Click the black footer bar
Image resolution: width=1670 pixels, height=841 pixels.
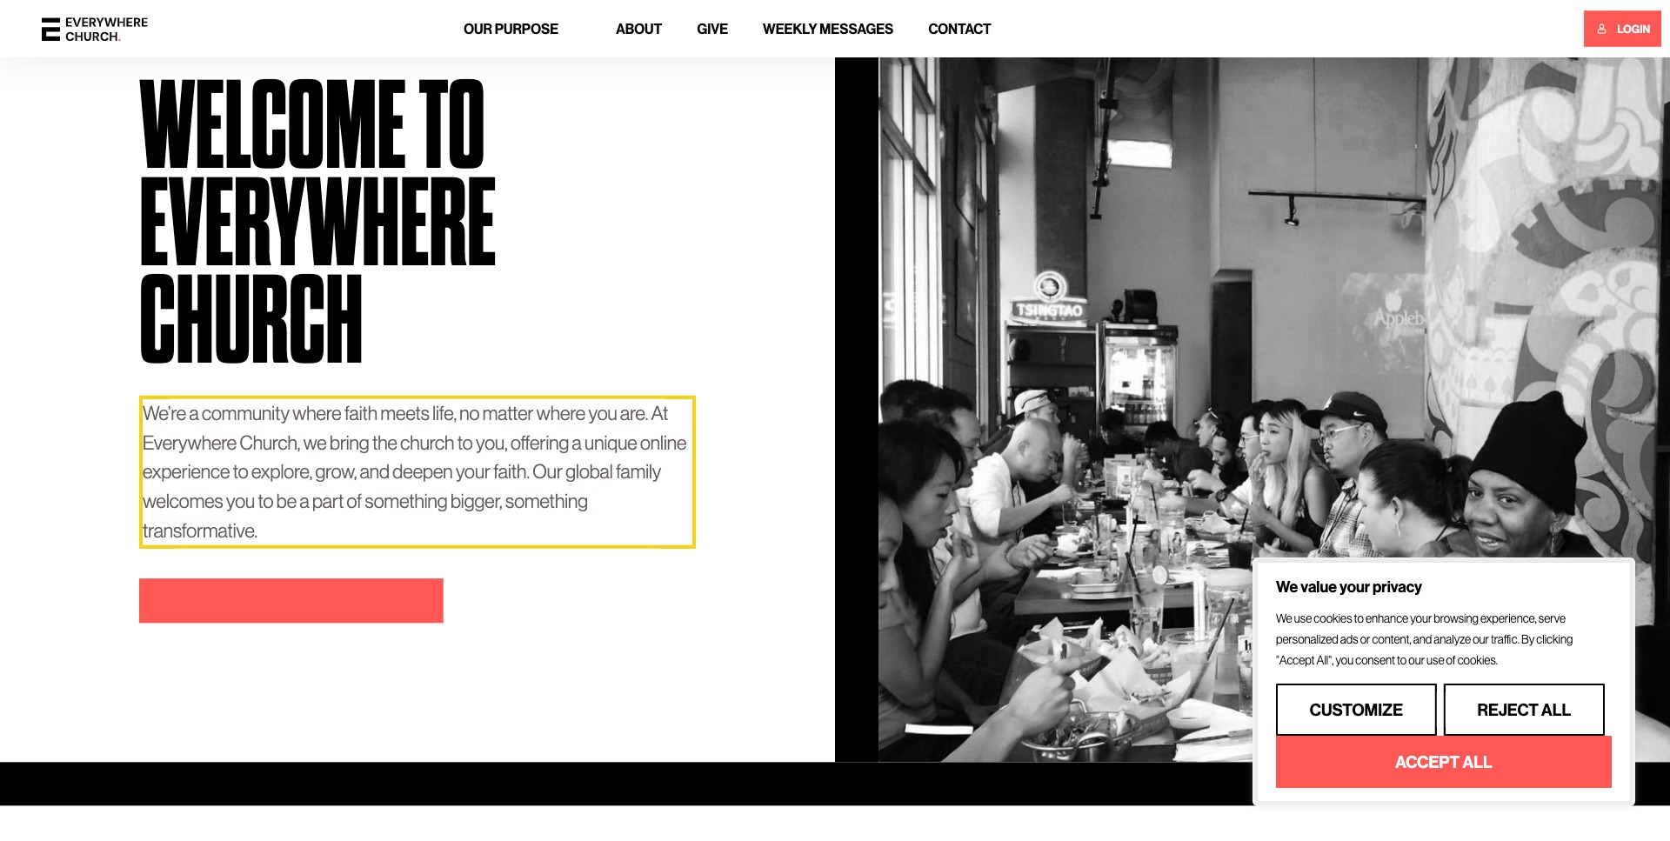pyautogui.click(x=625, y=784)
